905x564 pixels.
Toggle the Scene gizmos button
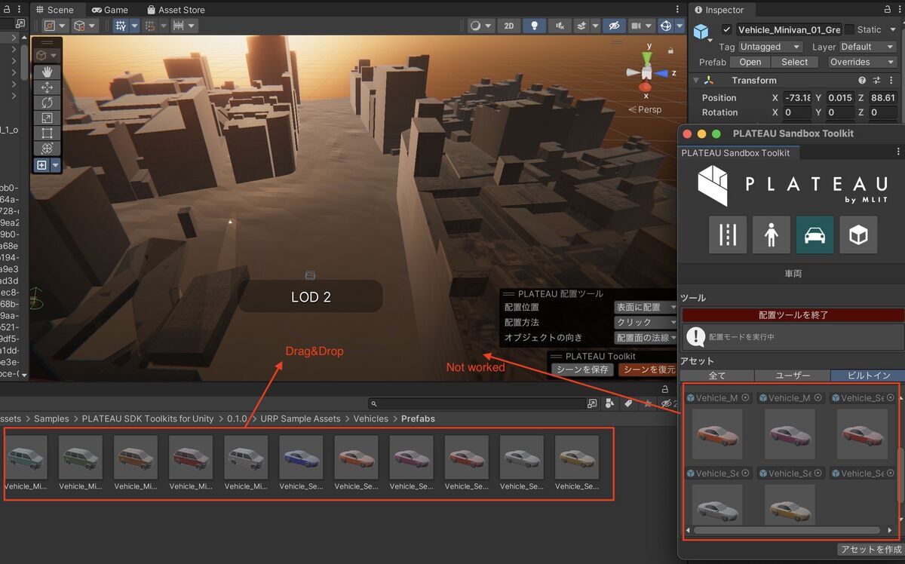pyautogui.click(x=666, y=26)
